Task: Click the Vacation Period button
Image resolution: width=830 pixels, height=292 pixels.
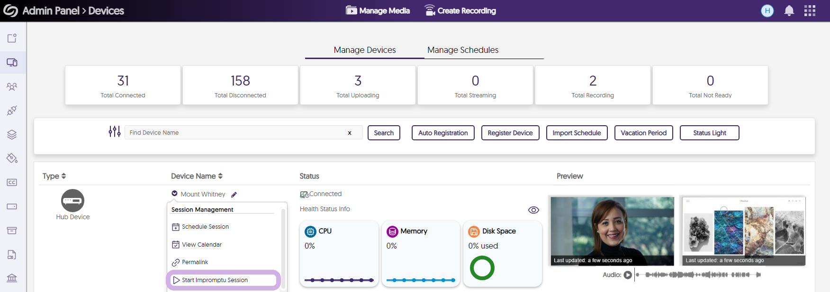Action: 643,133
